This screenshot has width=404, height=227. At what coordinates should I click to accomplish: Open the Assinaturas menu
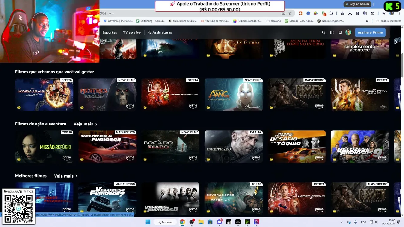[x=160, y=32]
